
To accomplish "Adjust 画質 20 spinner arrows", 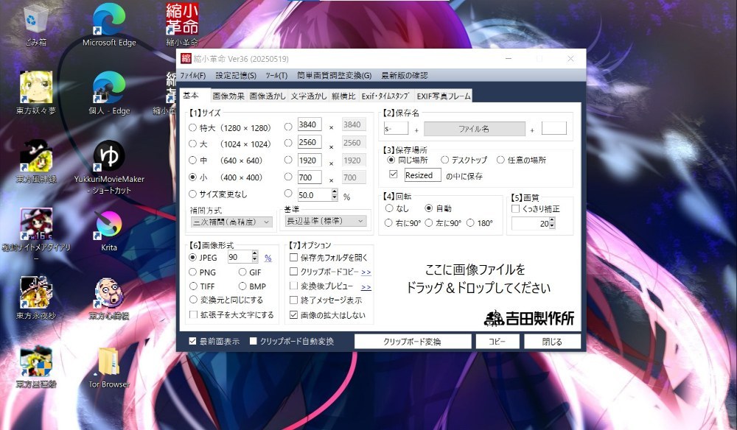I will coord(552,224).
